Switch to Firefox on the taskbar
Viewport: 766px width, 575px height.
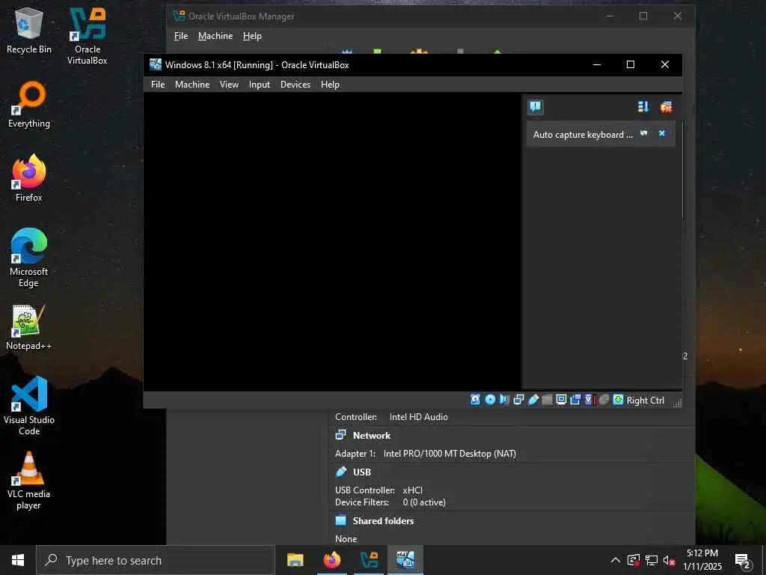pos(332,560)
